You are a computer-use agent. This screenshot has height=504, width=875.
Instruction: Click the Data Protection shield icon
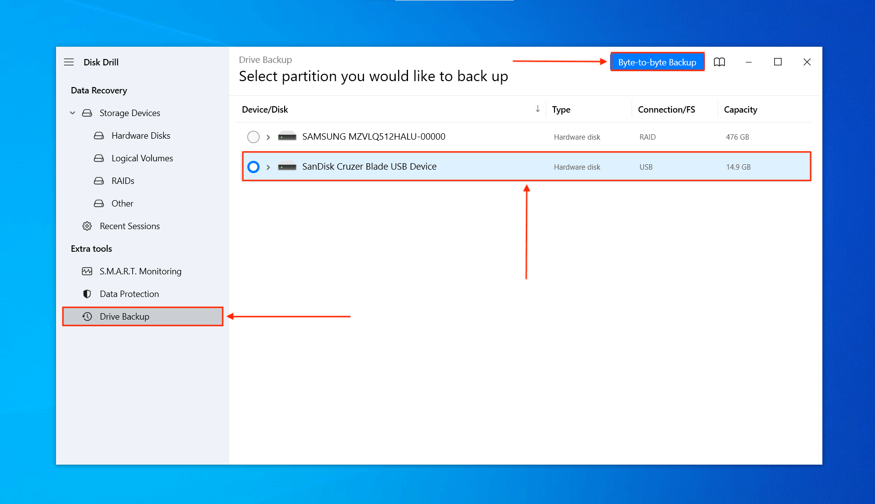(x=87, y=294)
